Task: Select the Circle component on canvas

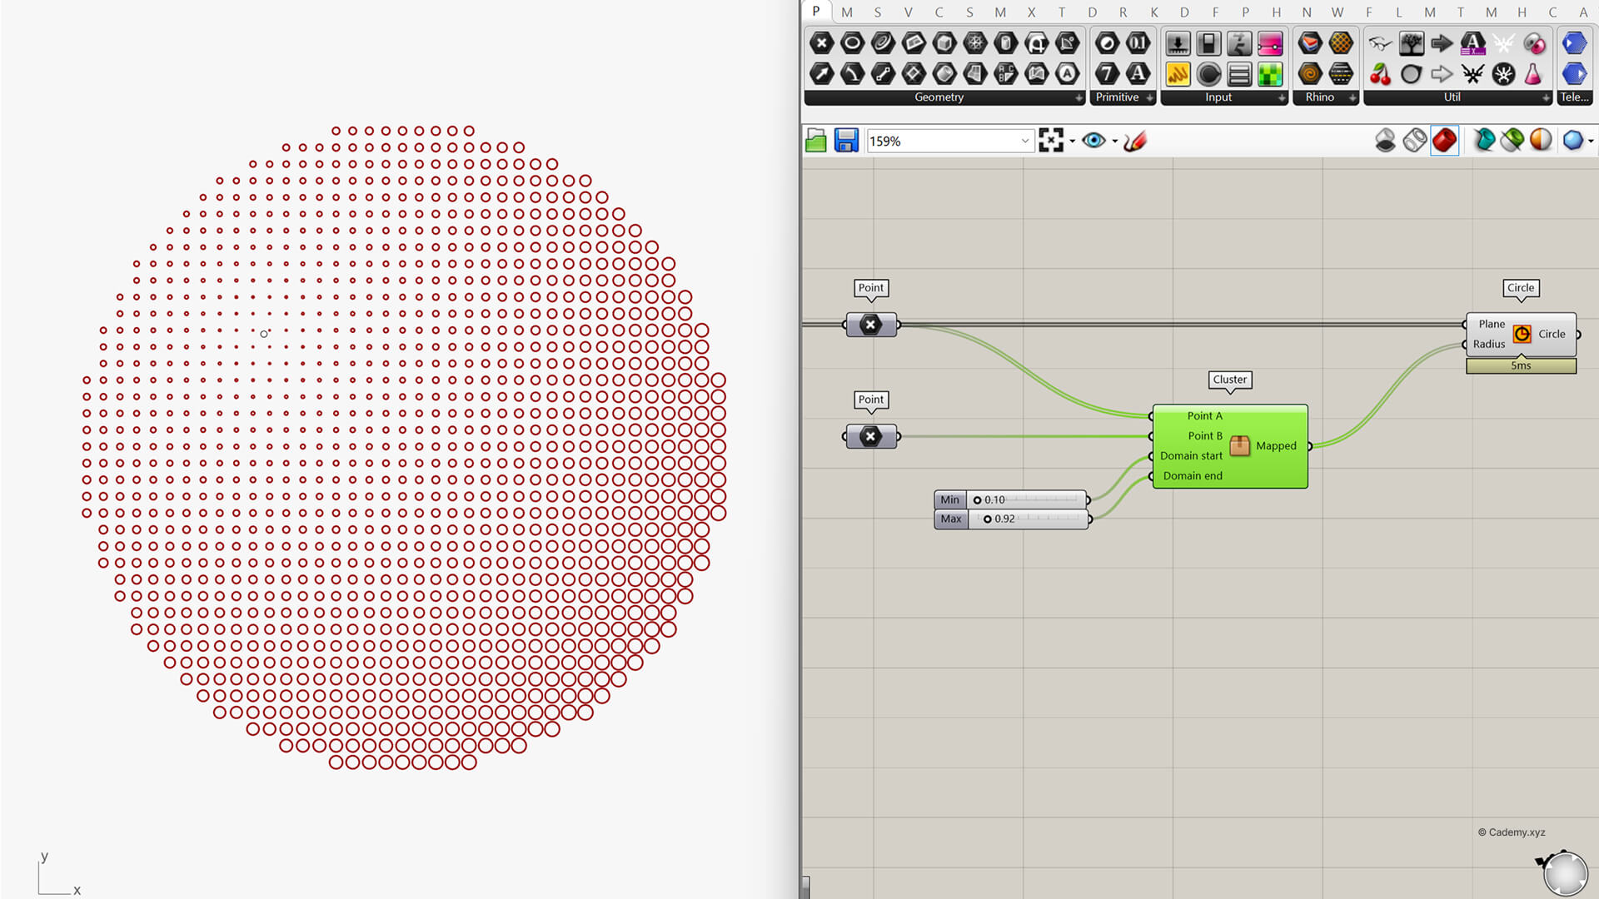Action: 1521,334
